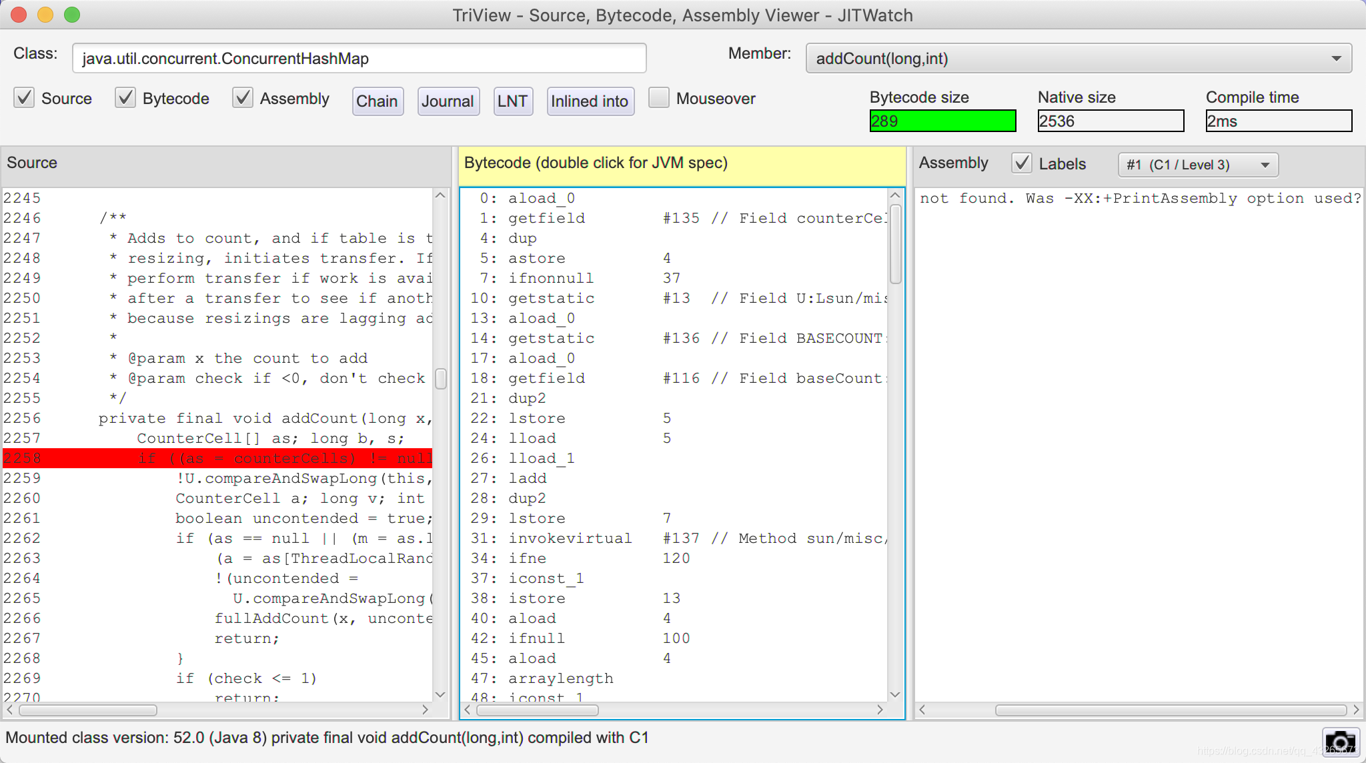Click the yellow minimize window button
This screenshot has width=1366, height=763.
(x=45, y=15)
